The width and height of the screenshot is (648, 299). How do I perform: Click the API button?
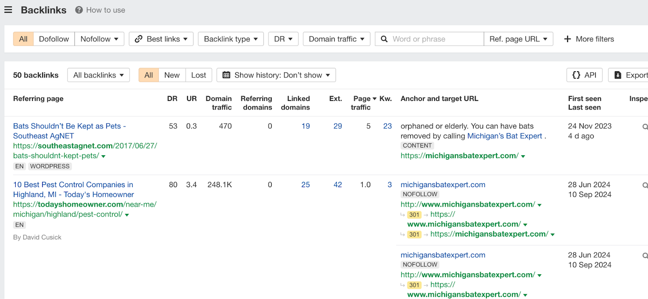[x=584, y=75]
